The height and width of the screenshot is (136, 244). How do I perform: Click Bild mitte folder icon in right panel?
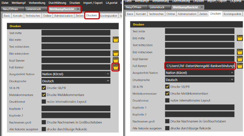pos(240,38)
